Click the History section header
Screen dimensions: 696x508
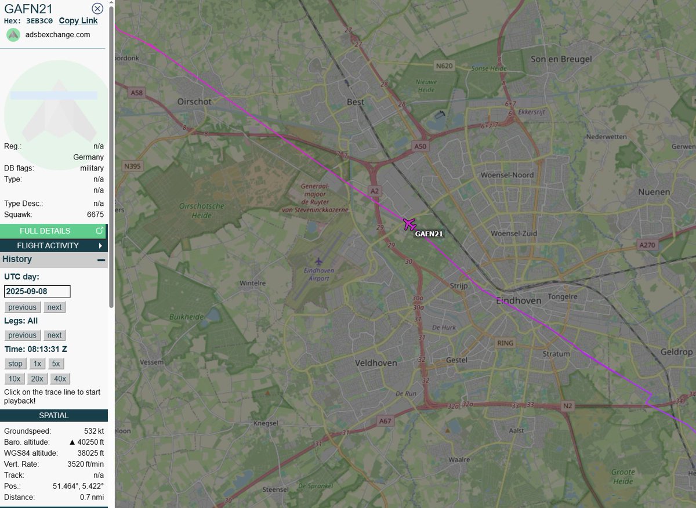(x=54, y=260)
